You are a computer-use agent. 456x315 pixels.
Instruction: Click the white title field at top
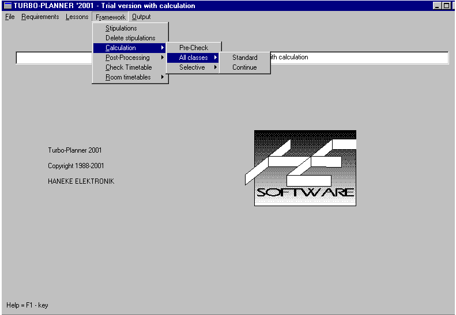click(232, 58)
